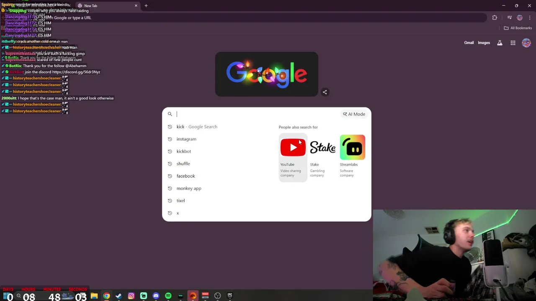Open a new tab with plus button
Screen dimensions: 536x301
146,5
